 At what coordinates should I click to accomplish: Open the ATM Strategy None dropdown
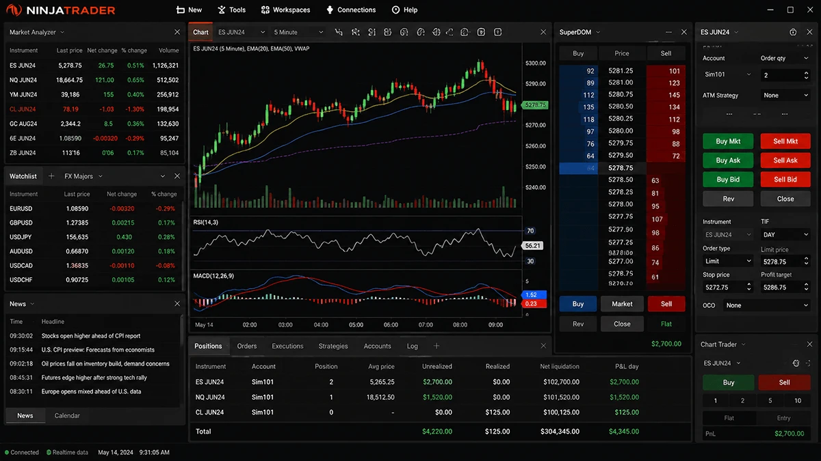click(x=785, y=96)
